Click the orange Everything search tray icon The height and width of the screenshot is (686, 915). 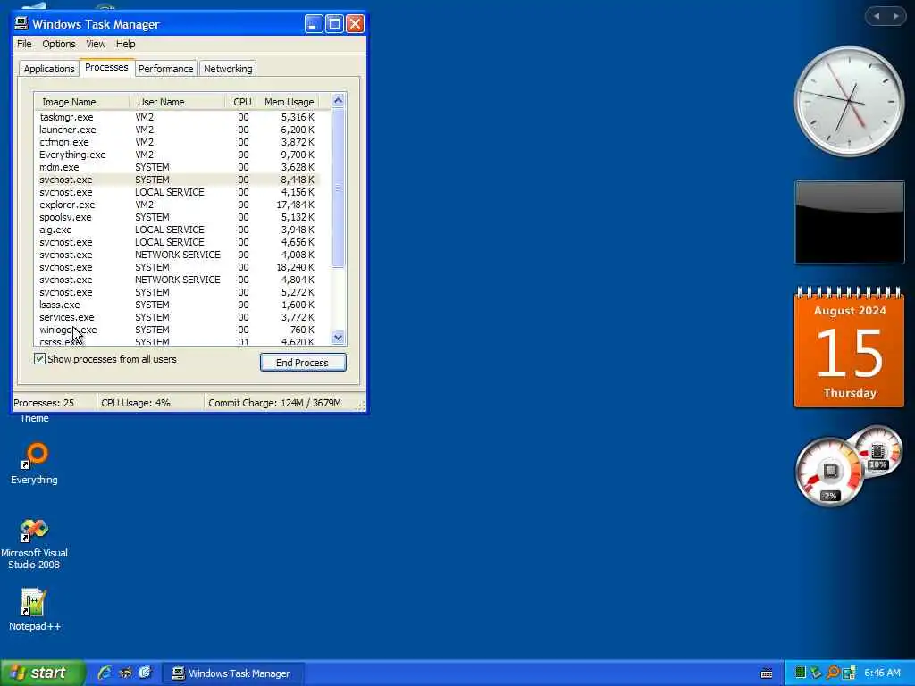(x=833, y=673)
